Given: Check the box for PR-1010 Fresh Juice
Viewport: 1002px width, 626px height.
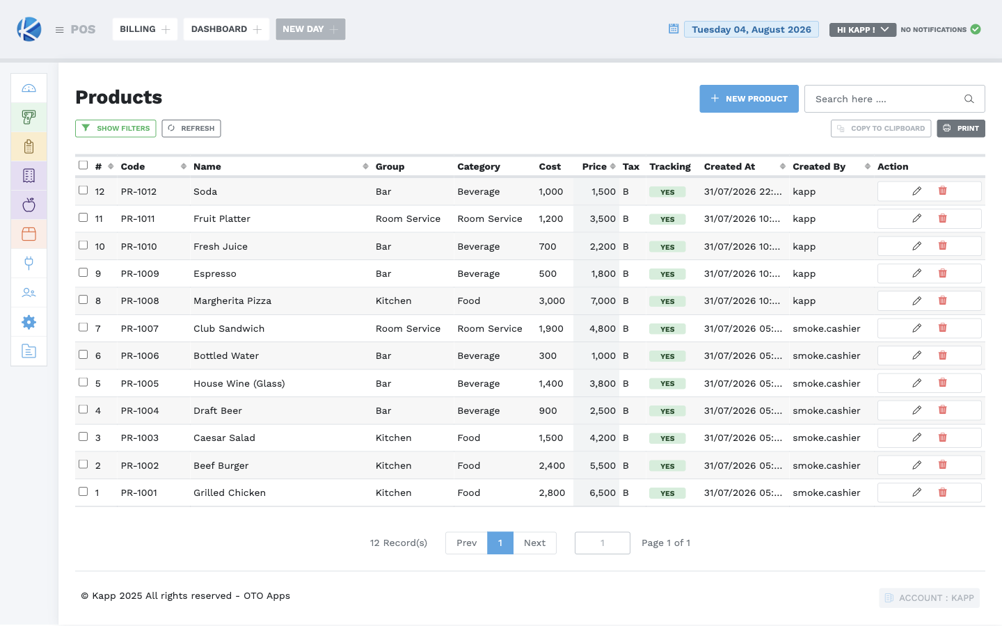Looking at the screenshot, I should (x=83, y=246).
